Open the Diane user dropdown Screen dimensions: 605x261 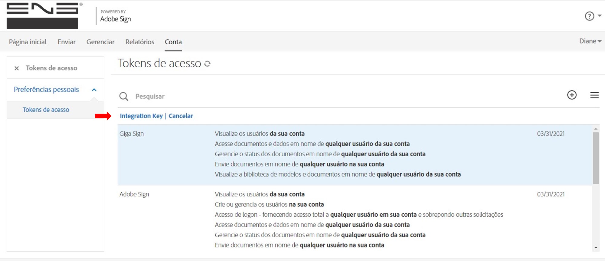pyautogui.click(x=590, y=41)
